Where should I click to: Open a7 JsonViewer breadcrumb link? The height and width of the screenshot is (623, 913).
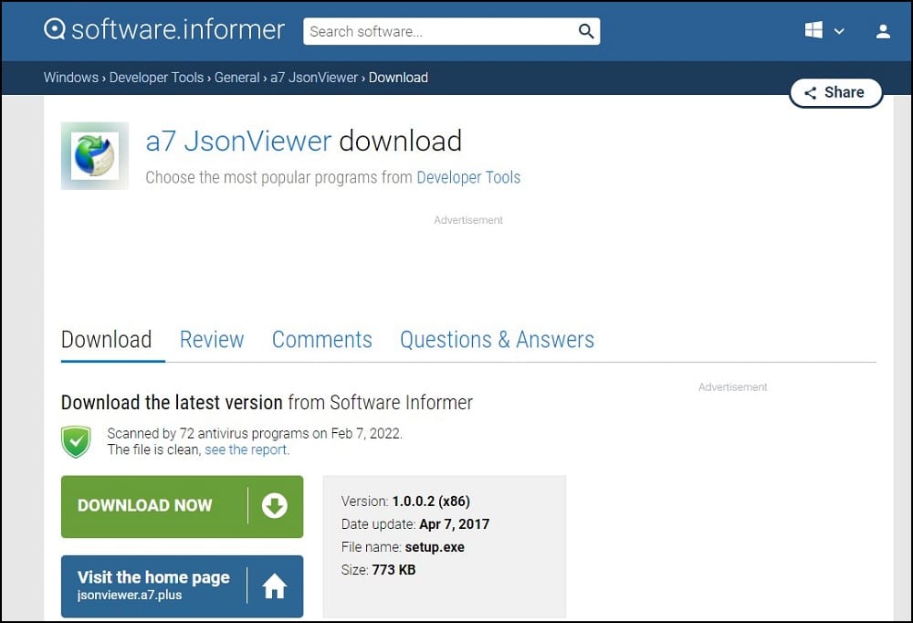click(314, 78)
